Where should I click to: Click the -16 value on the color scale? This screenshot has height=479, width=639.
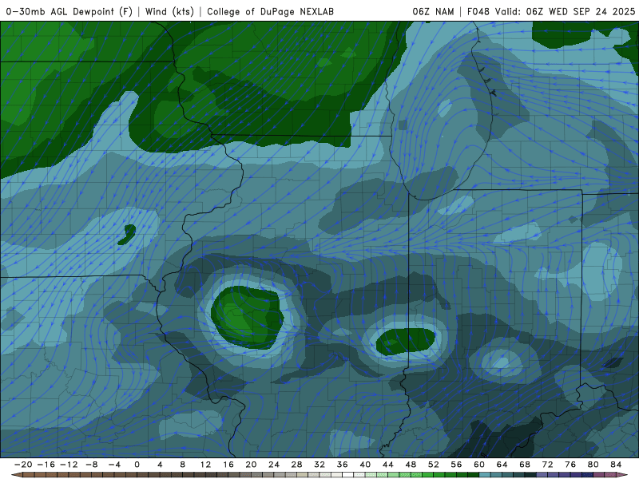[x=46, y=465]
